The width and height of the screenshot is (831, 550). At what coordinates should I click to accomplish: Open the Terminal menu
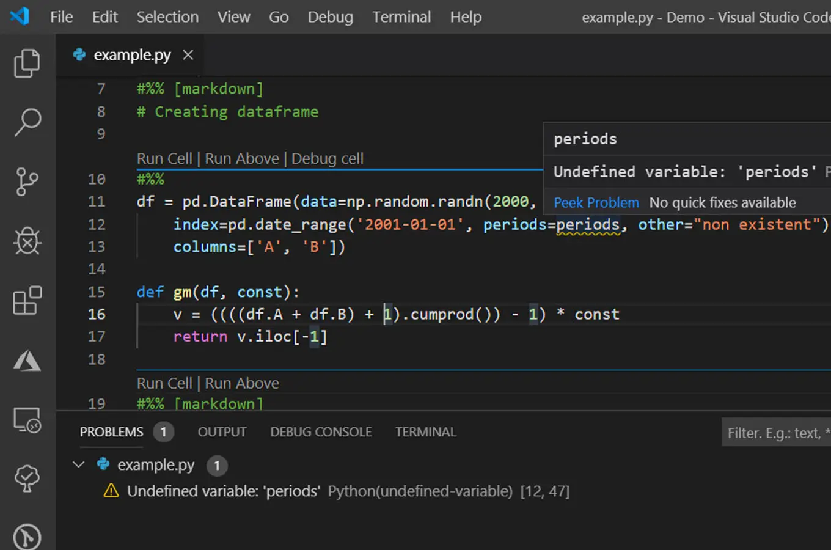pos(401,17)
